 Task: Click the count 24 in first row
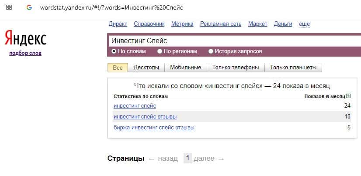pos(347,105)
